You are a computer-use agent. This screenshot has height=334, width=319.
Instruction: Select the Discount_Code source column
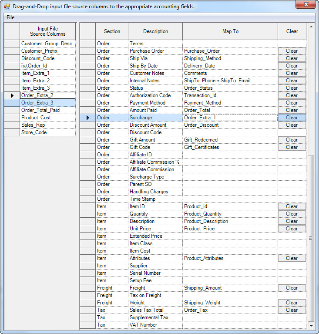(48, 58)
